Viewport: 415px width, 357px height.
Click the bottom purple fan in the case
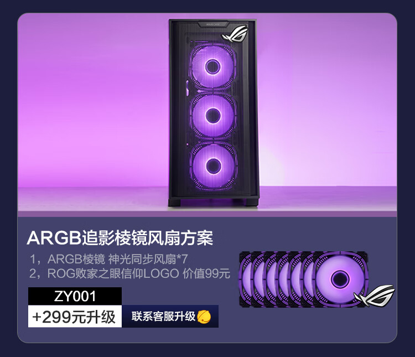tap(213, 166)
